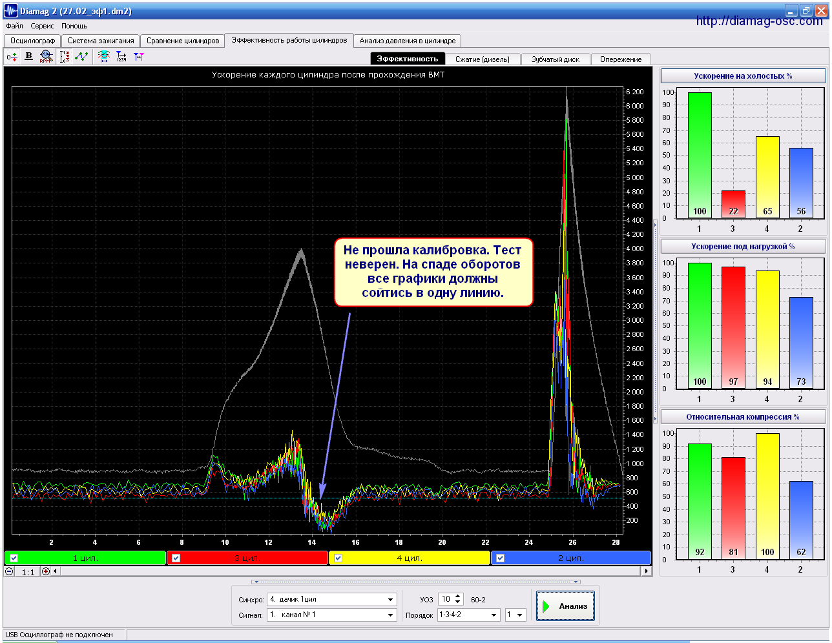
Task: Click the Diamag app icon in title bar
Action: (10, 10)
